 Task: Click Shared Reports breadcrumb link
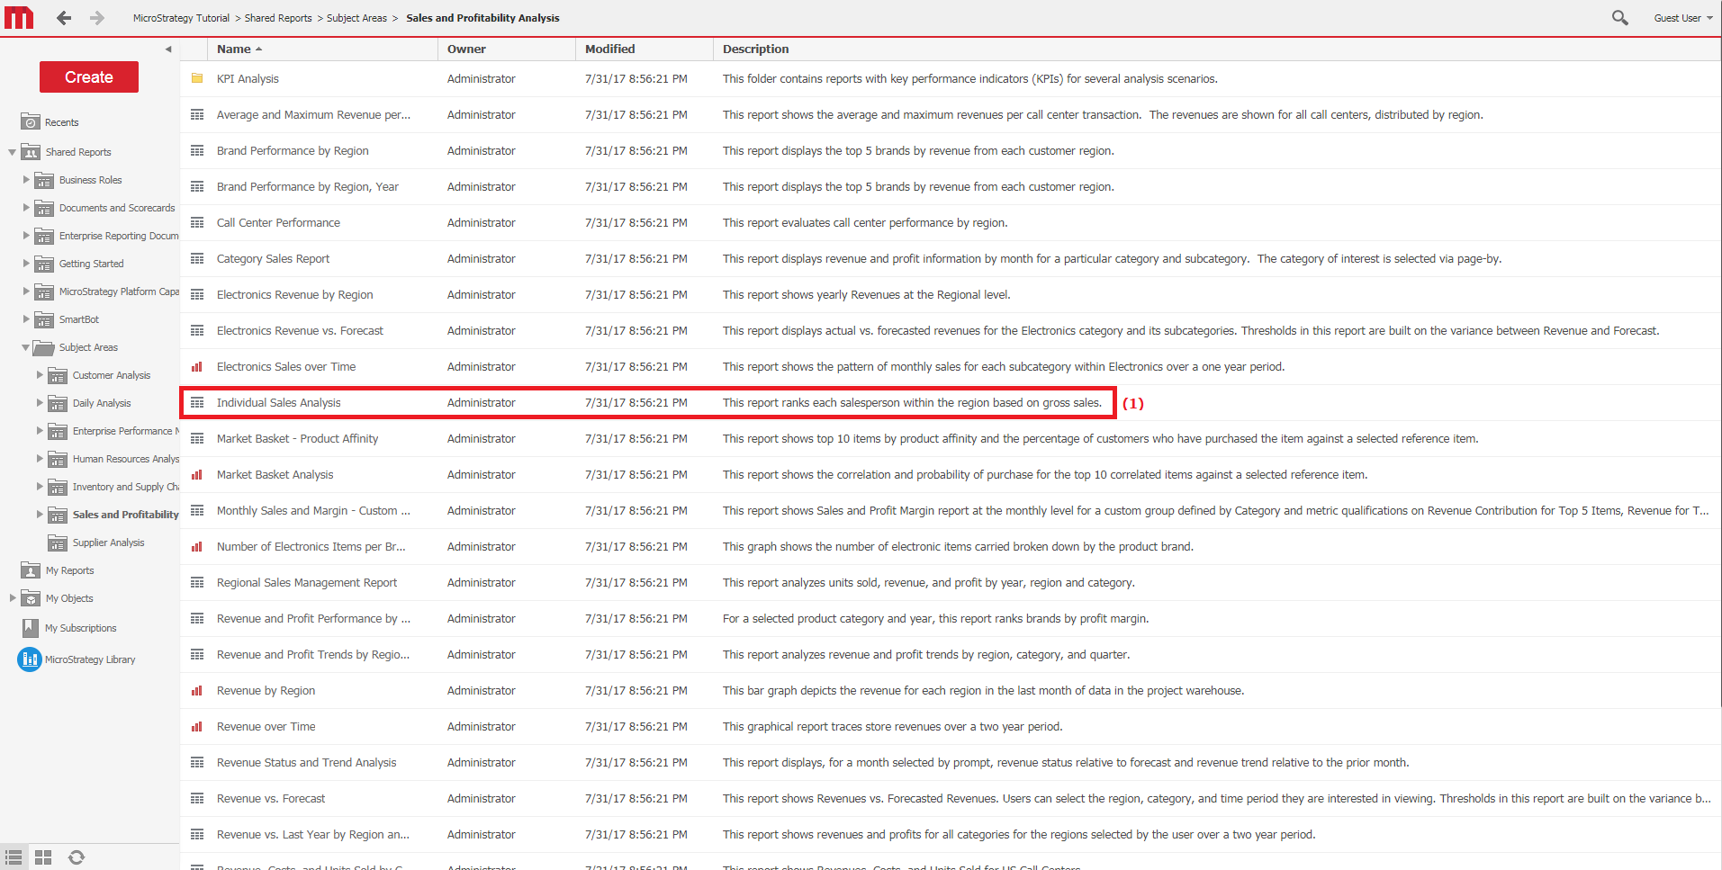coord(278,18)
